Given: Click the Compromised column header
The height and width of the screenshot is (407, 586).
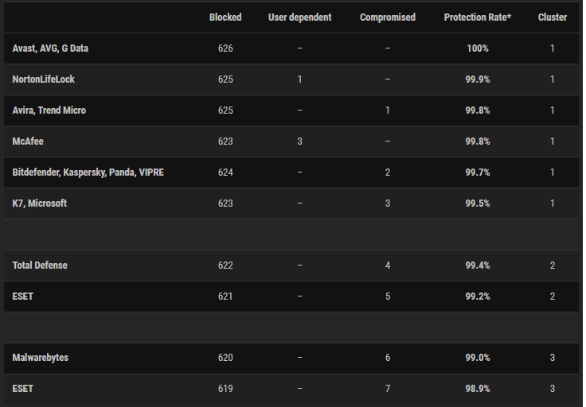Looking at the screenshot, I should click(388, 17).
